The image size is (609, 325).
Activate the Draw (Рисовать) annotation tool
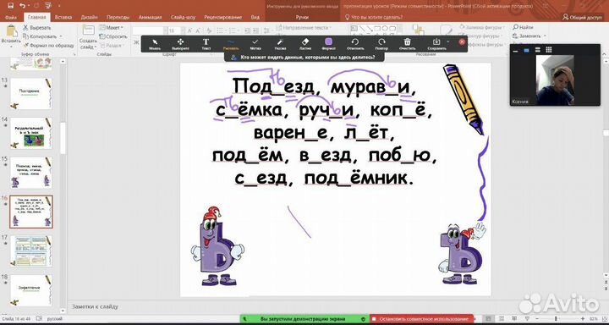click(231, 44)
